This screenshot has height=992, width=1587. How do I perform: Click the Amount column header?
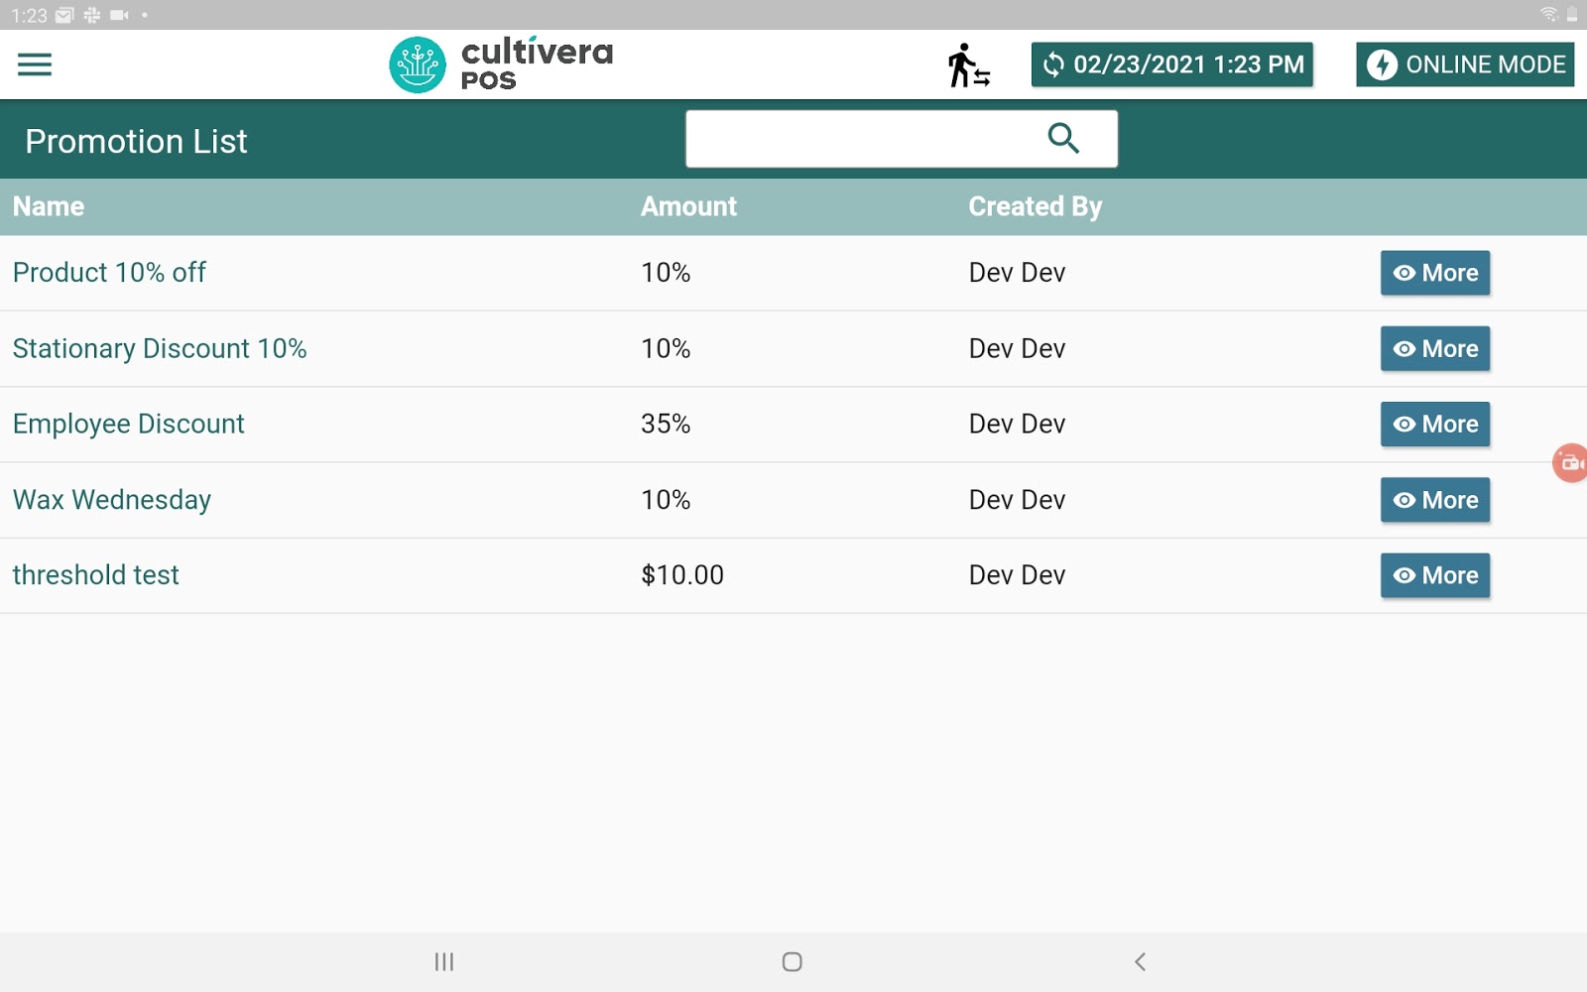pyautogui.click(x=688, y=206)
